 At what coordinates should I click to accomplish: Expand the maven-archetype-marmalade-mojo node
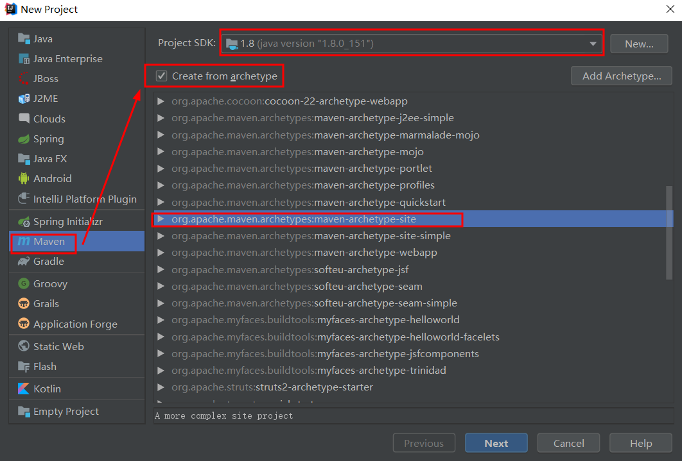pos(161,135)
